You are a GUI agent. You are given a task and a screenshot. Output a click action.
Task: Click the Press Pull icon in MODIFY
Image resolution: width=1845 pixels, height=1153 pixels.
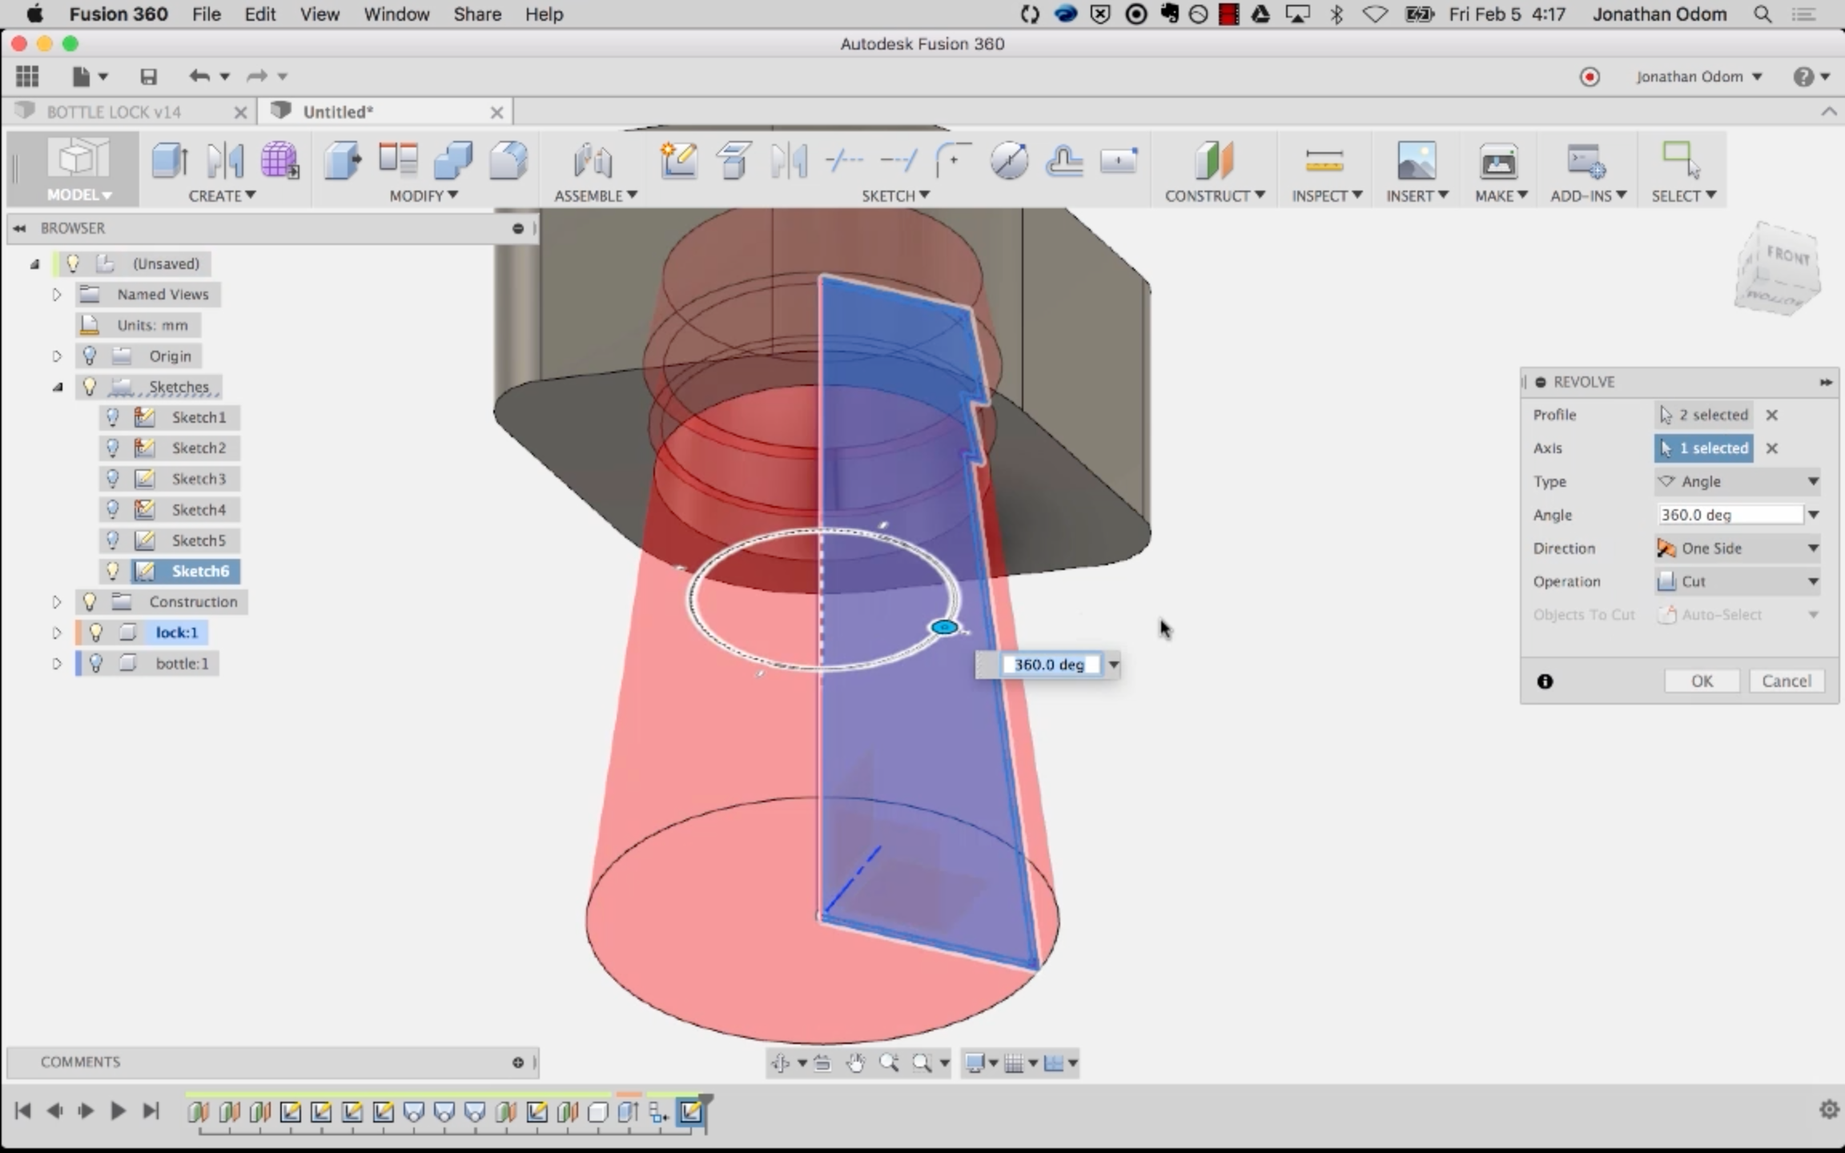(343, 160)
